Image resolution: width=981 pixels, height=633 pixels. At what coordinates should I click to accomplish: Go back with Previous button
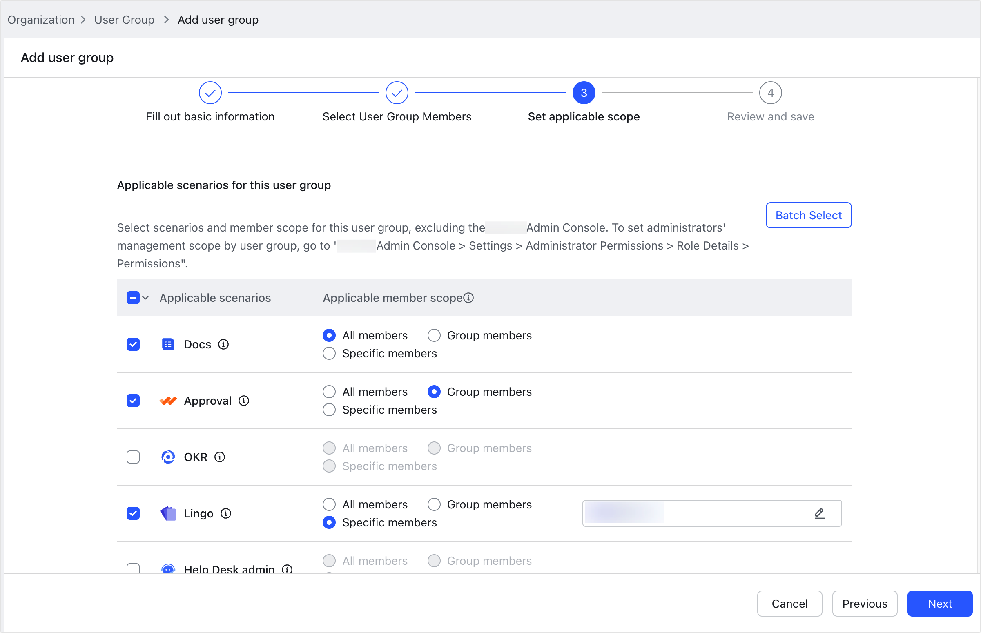[865, 604]
